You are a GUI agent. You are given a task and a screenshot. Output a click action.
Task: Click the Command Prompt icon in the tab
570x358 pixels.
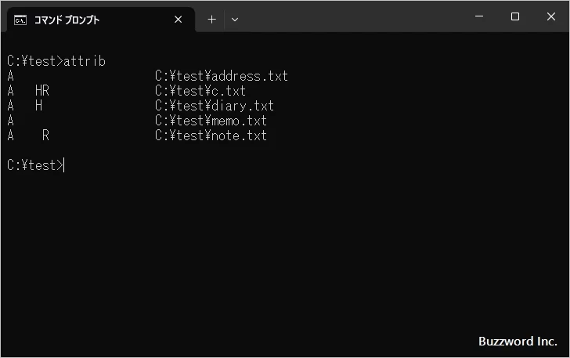pyautogui.click(x=20, y=20)
